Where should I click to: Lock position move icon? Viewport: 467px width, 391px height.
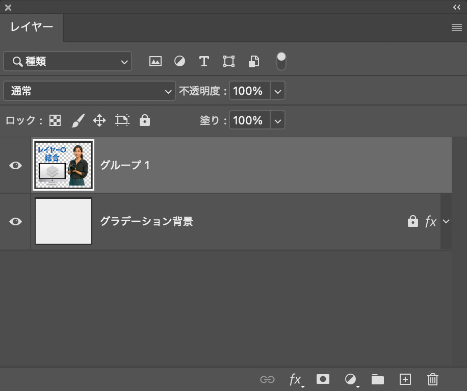point(99,121)
